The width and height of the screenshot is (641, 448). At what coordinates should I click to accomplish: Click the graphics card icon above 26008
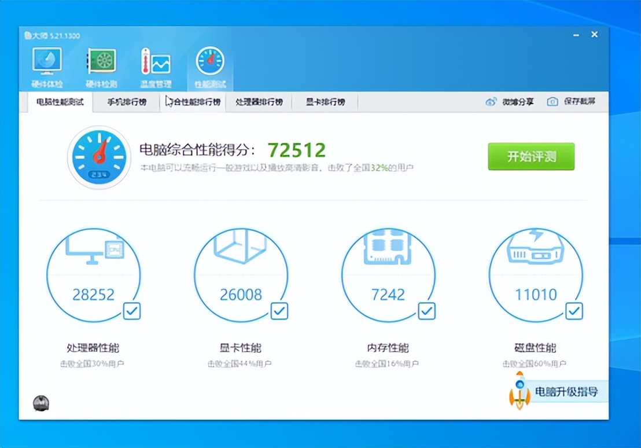(242, 249)
